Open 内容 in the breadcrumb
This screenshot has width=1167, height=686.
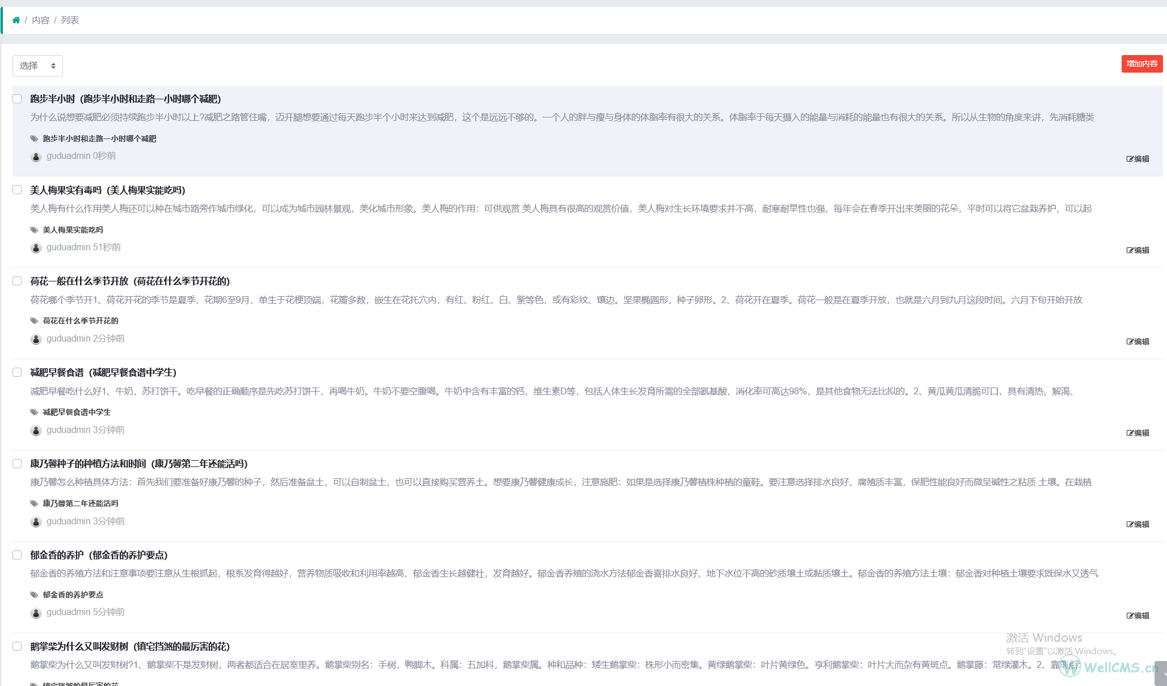pyautogui.click(x=40, y=20)
